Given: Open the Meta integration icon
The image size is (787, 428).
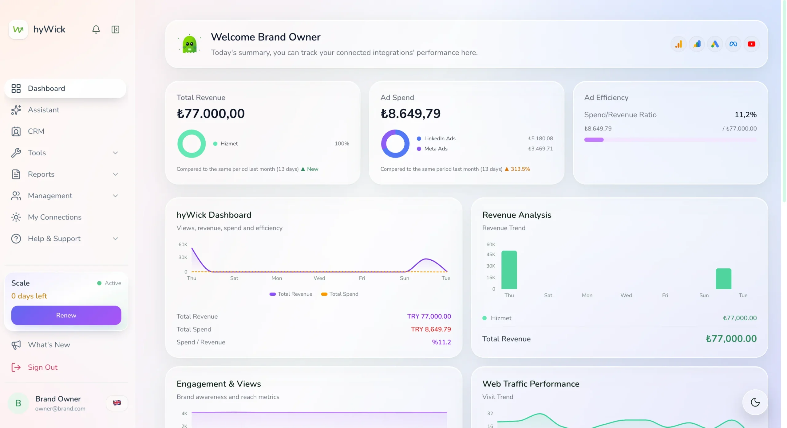Looking at the screenshot, I should tap(733, 44).
